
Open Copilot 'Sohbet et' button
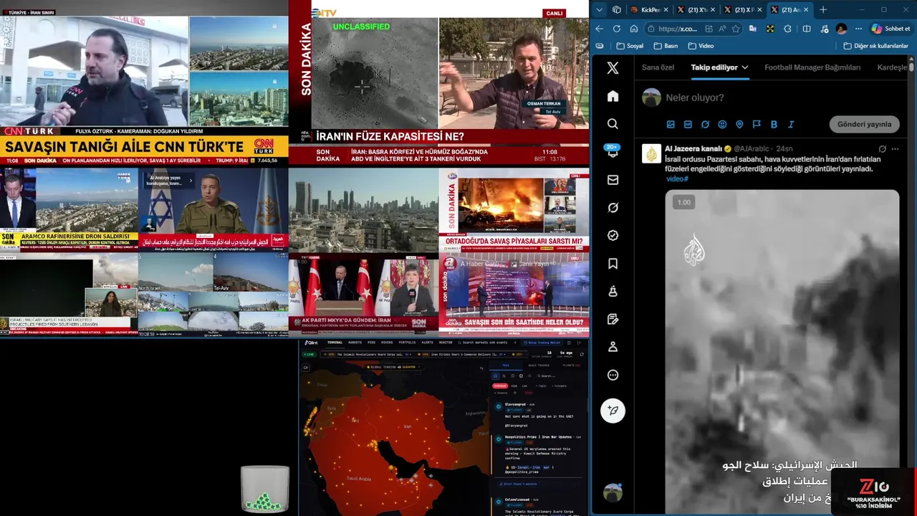tap(890, 29)
